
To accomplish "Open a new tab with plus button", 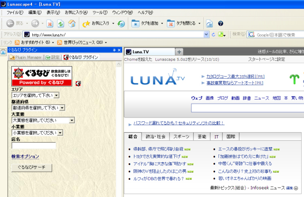I will click(x=179, y=52).
